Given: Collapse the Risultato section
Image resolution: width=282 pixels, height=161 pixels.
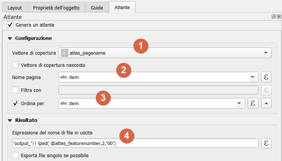Looking at the screenshot, I should [10, 120].
